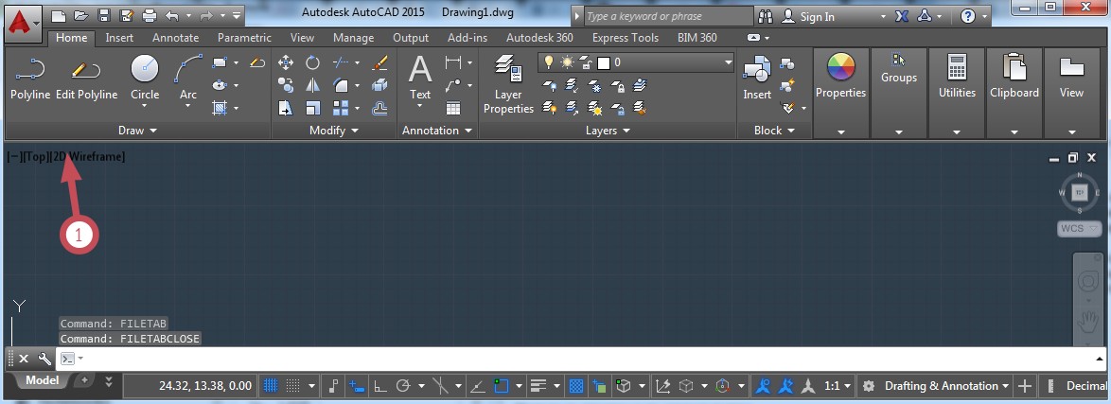Toggle dynamic input in status bar

point(355,386)
